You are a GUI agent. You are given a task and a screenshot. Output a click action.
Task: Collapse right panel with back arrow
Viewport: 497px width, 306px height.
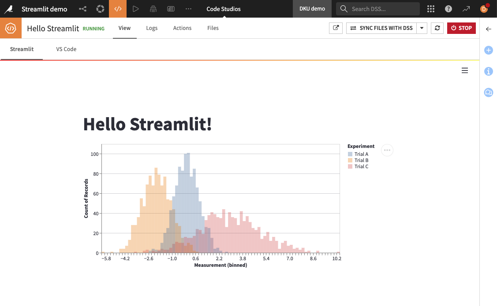pos(489,29)
